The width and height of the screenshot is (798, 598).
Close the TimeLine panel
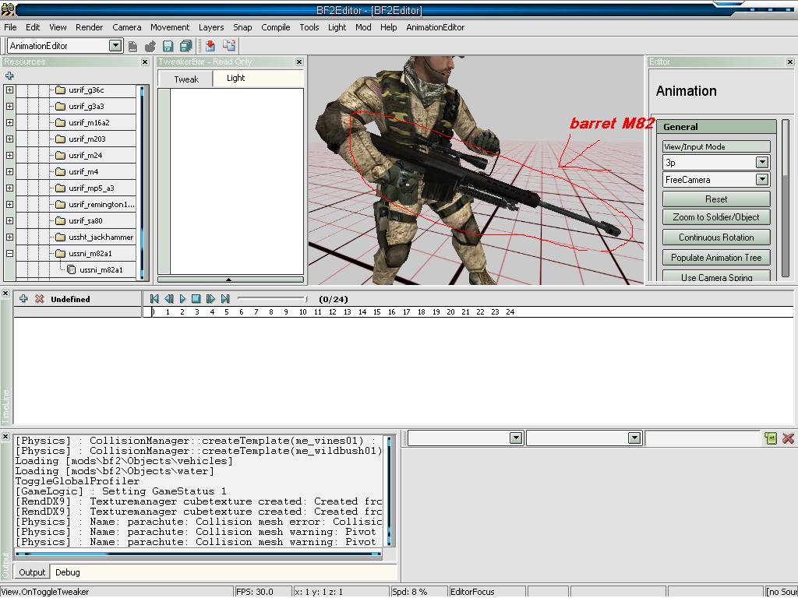(5, 294)
